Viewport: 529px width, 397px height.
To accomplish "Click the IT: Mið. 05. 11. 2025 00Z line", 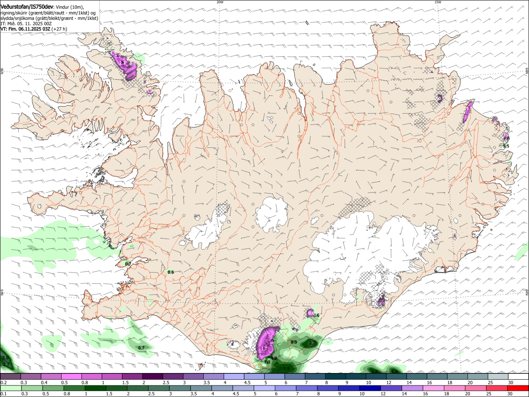I will 26,24.
